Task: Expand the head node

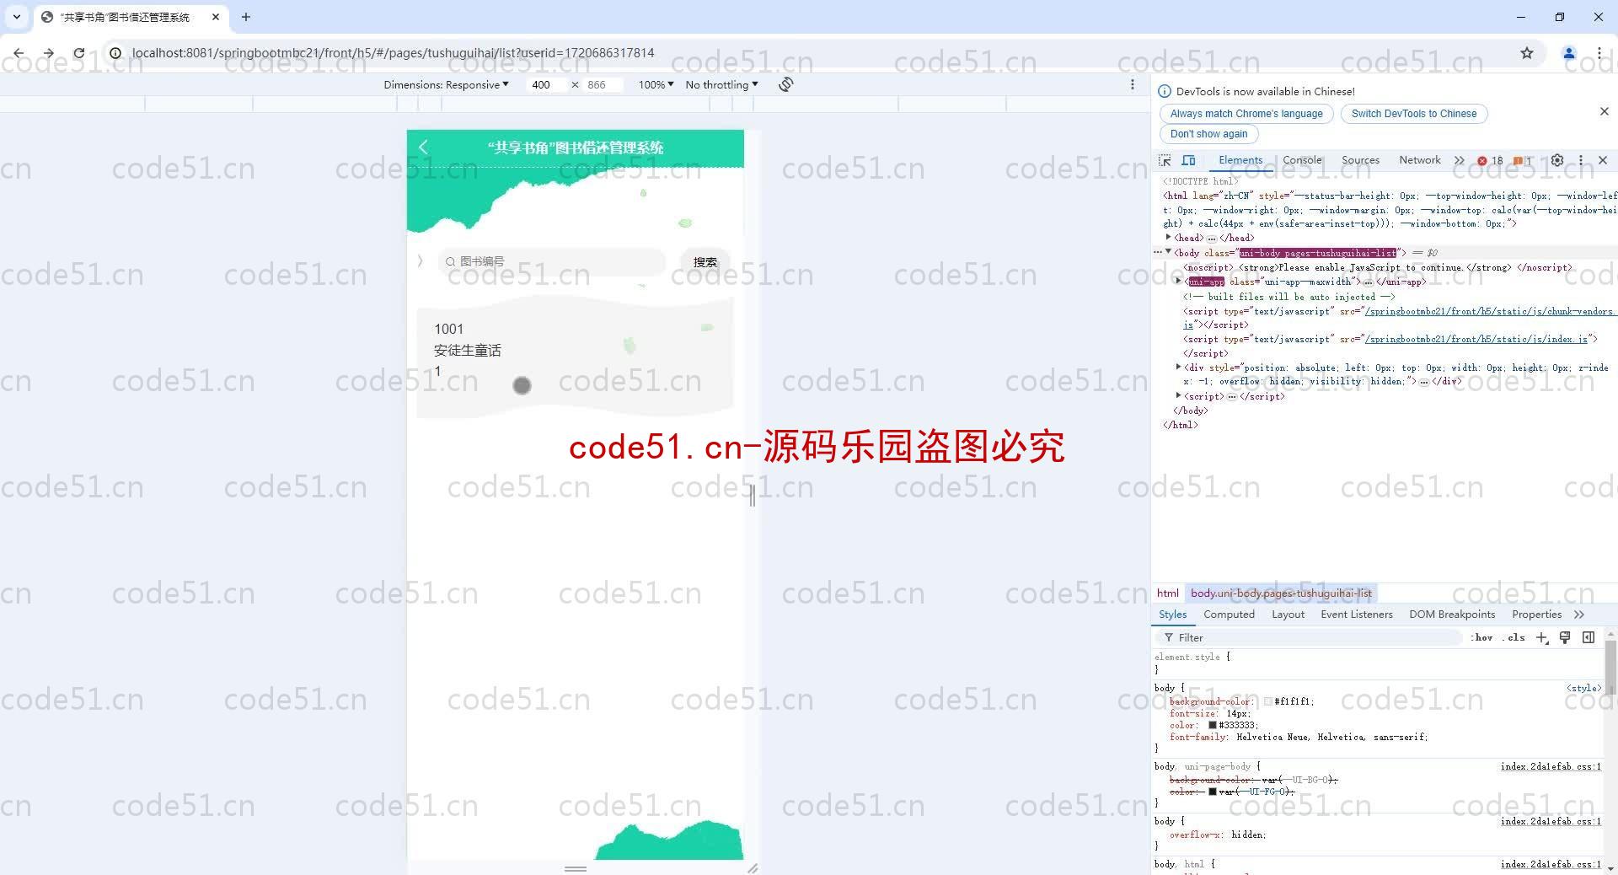Action: pos(1169,238)
